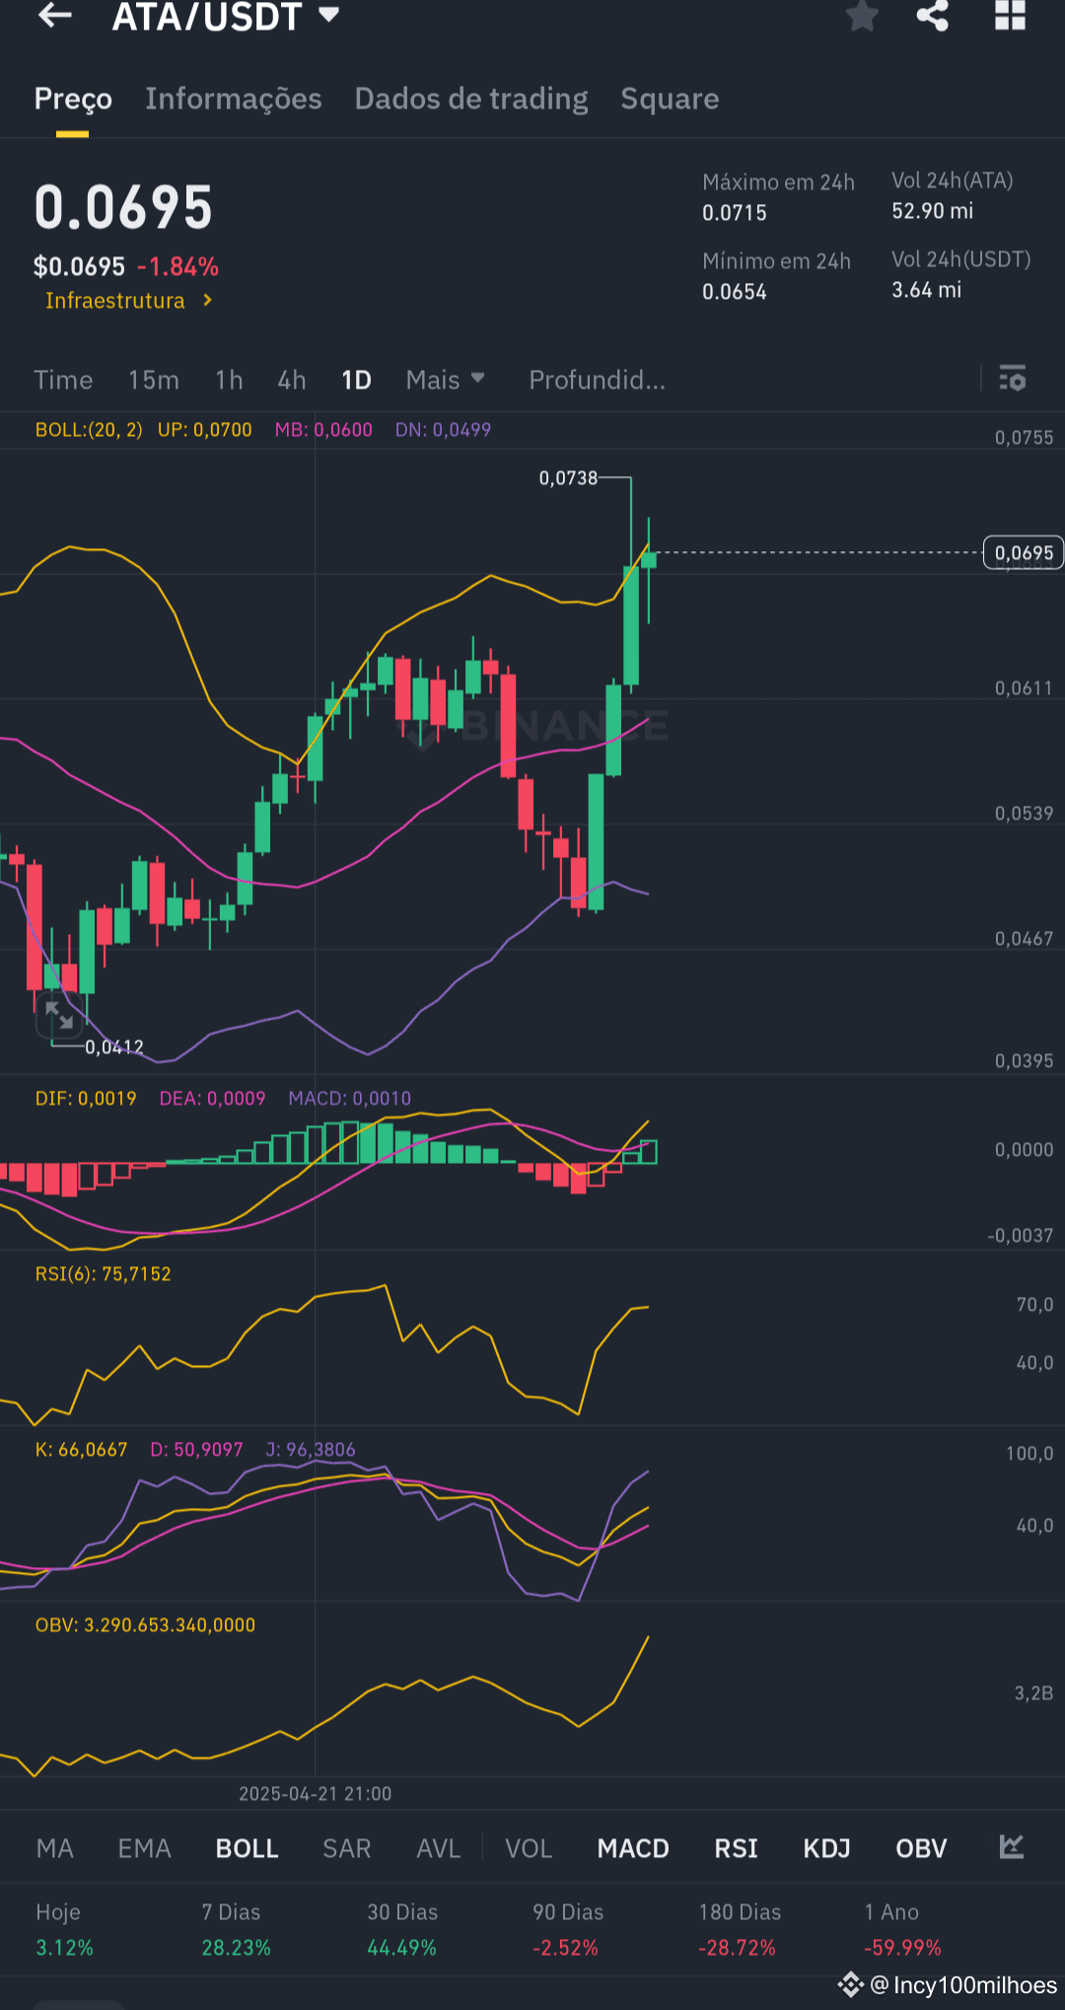Toggle the BOLL indicator
Image resolution: width=1065 pixels, height=2010 pixels.
click(248, 1848)
